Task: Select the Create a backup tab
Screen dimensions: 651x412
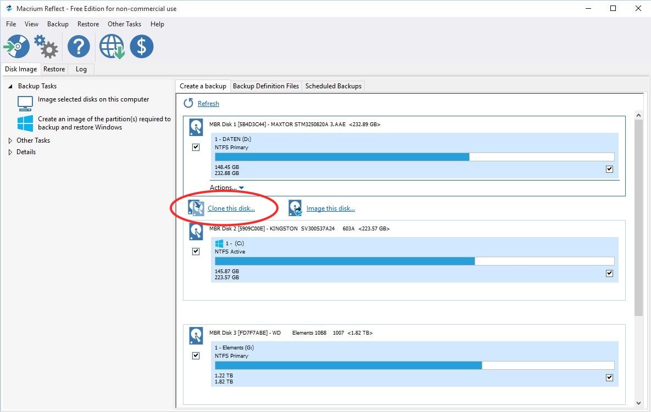Action: point(203,86)
